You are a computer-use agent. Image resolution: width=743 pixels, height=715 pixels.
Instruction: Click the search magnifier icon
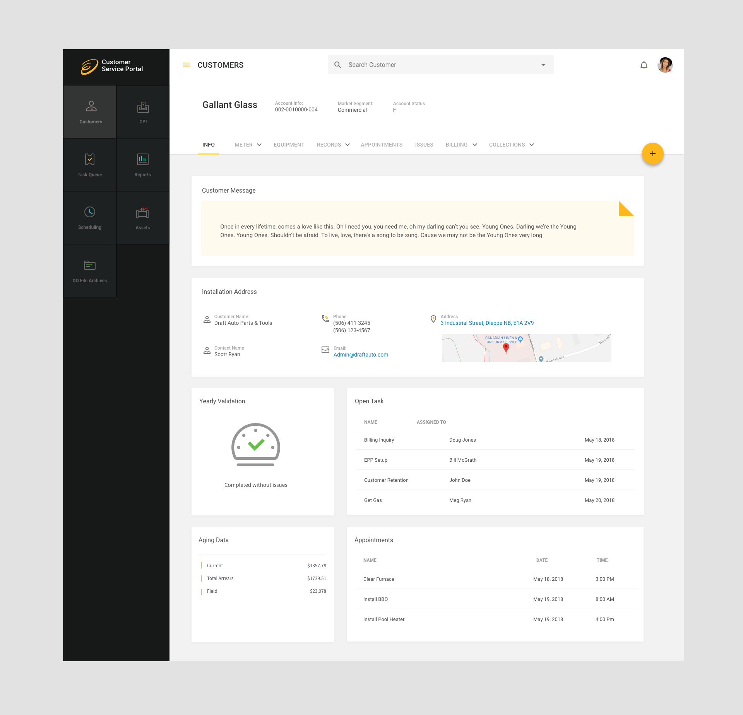tap(338, 65)
